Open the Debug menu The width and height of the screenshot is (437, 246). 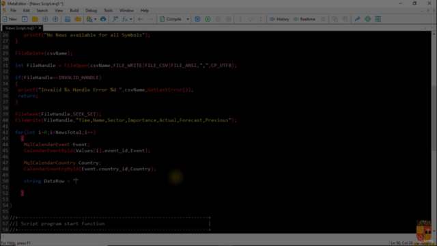[x=91, y=10]
